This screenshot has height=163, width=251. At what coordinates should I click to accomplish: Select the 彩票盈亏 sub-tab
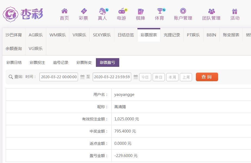tap(108, 62)
